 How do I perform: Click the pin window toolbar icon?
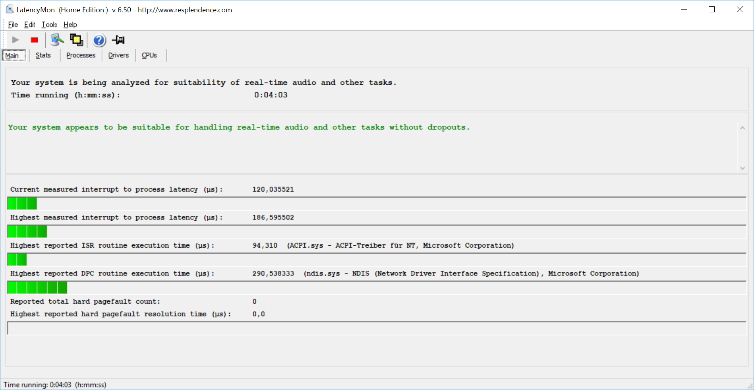pyautogui.click(x=118, y=40)
